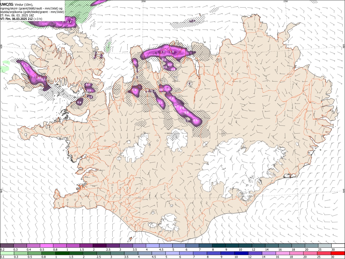Image resolution: width=345 pixels, height=259 pixels.
Task: Pick the dark mauve 0.2–0.3 snow legend swatch
Action: click(x=7, y=246)
